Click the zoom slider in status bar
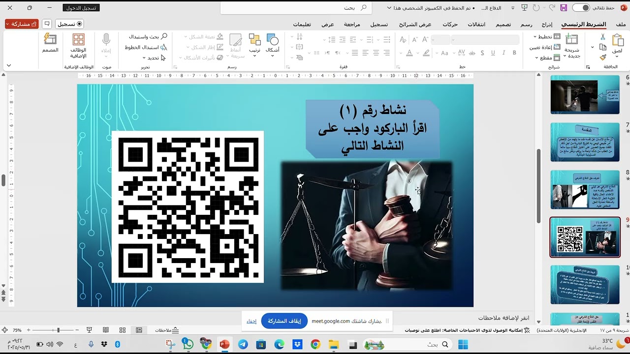This screenshot has width=630, height=354. pos(54,330)
